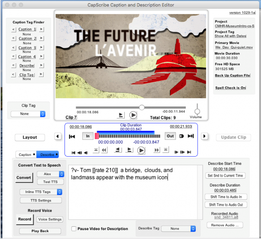Open the Clip Tag None dropdown
Screen dimensions: 261x239
(x=28, y=114)
